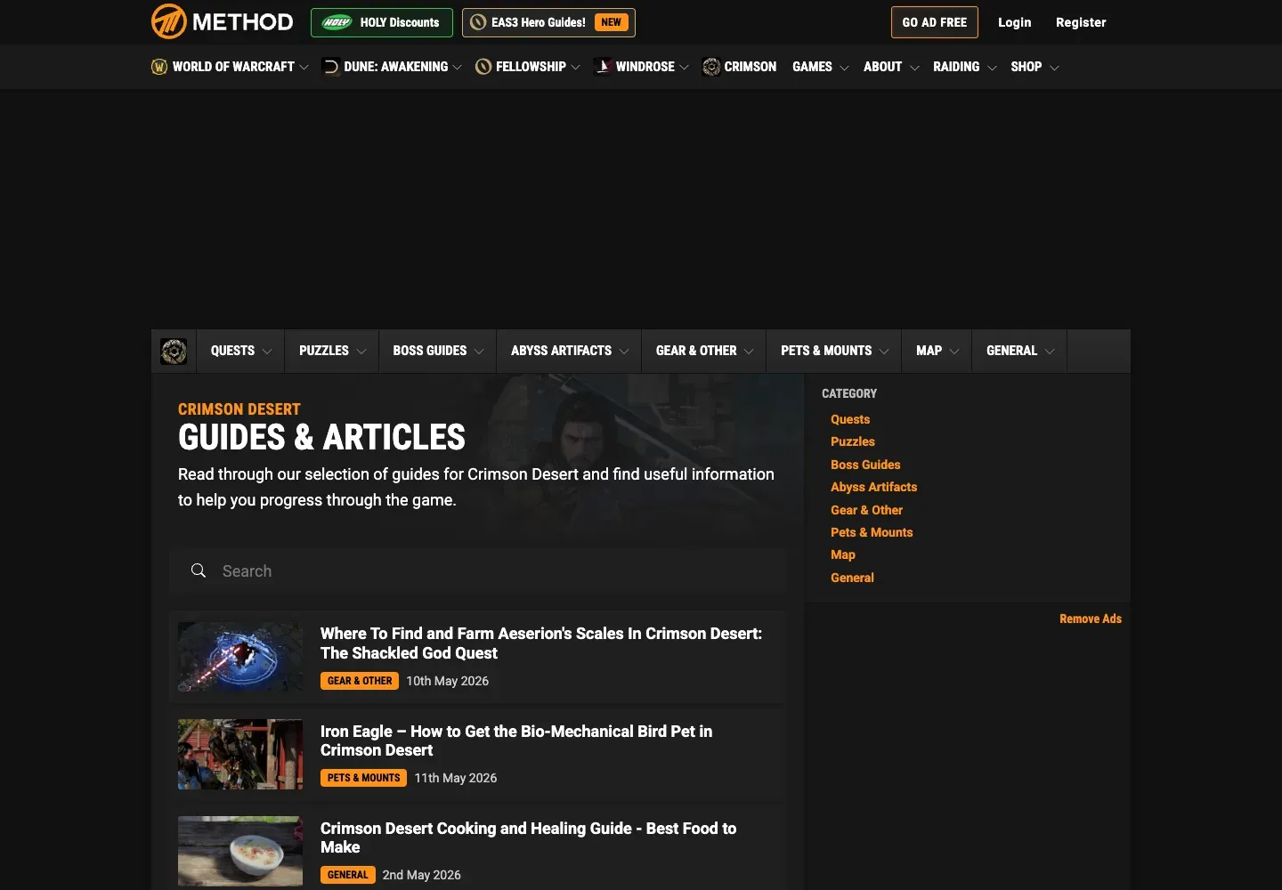The image size is (1282, 890).
Task: Open the Iron Eagle pet article title
Action: [516, 740]
